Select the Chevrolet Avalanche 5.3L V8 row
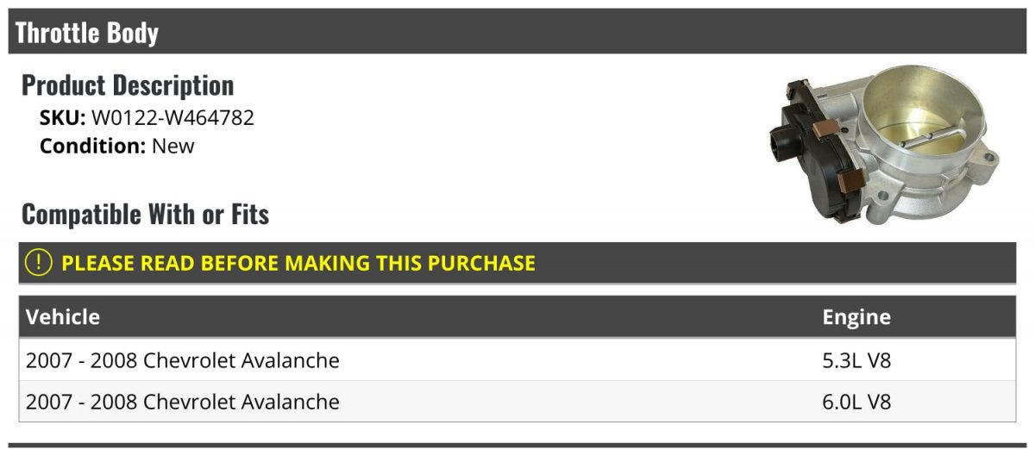 [x=517, y=359]
